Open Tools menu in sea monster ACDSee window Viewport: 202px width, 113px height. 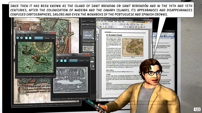[x=27, y=35]
